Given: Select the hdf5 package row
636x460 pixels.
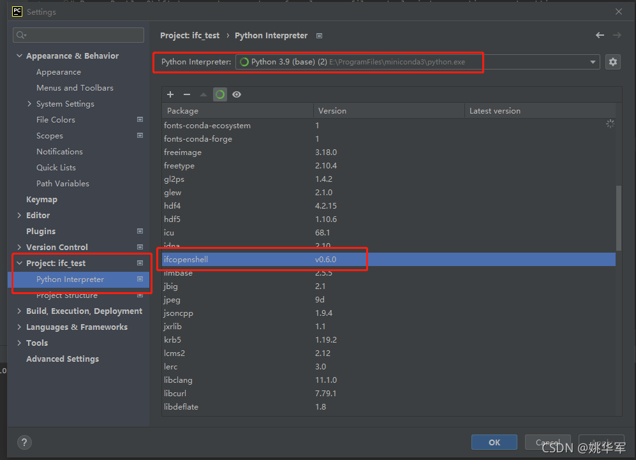Looking at the screenshot, I should 388,219.
